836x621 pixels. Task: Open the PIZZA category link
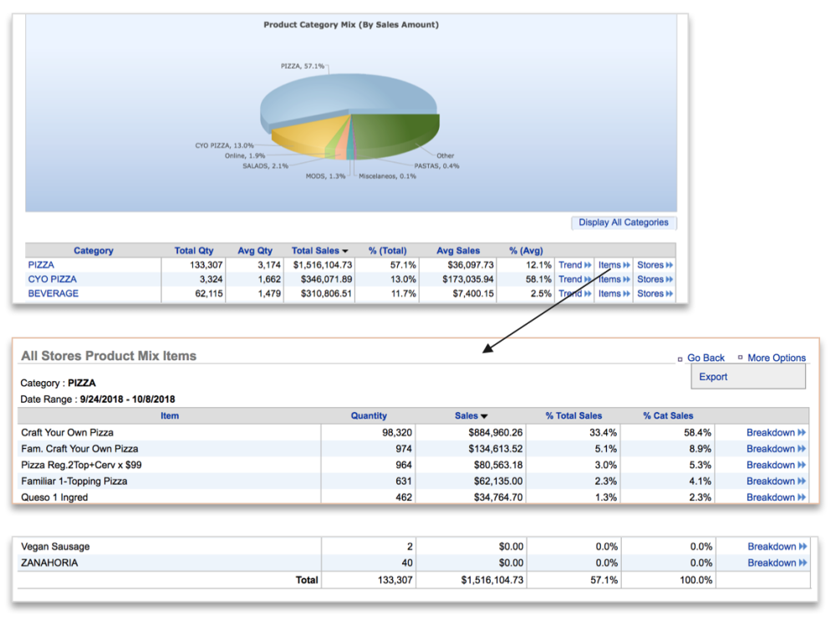[41, 264]
